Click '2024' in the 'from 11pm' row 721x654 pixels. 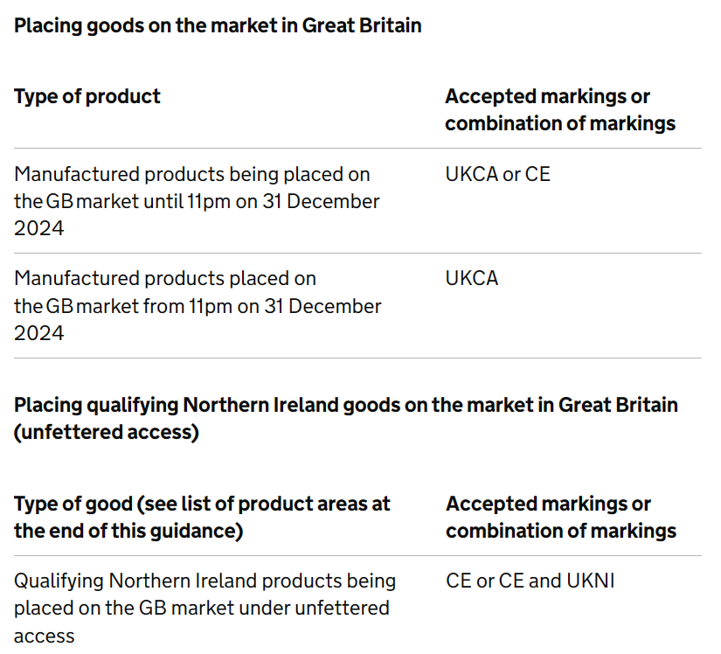(39, 333)
